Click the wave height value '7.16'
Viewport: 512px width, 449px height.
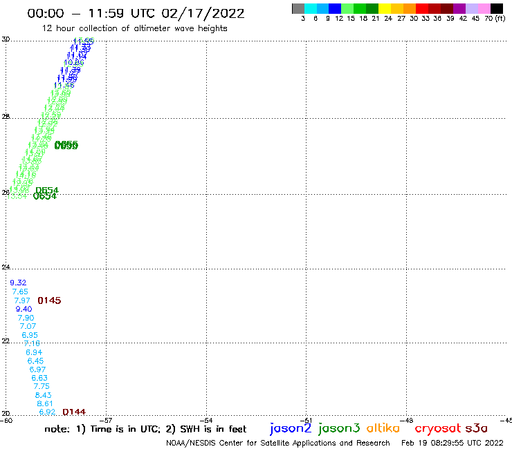[x=32, y=343]
